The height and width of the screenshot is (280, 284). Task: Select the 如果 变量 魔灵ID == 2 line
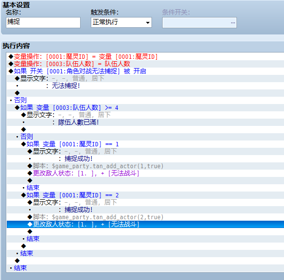coord(145,195)
